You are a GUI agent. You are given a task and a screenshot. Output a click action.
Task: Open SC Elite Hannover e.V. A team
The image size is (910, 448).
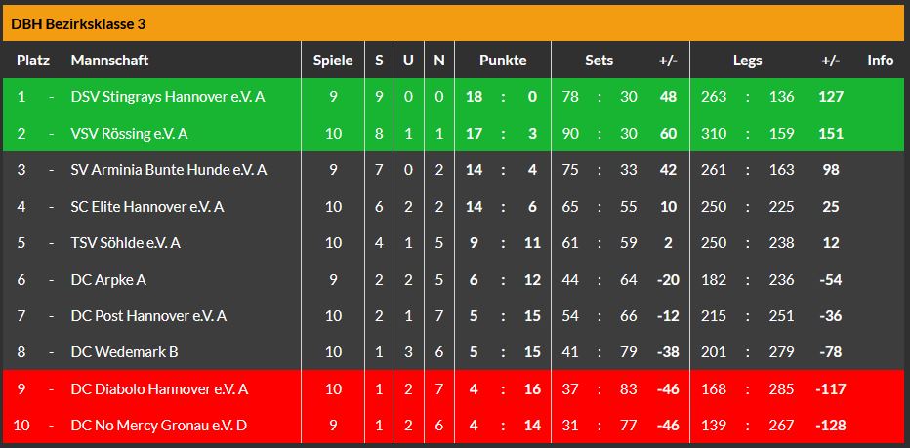click(x=147, y=206)
